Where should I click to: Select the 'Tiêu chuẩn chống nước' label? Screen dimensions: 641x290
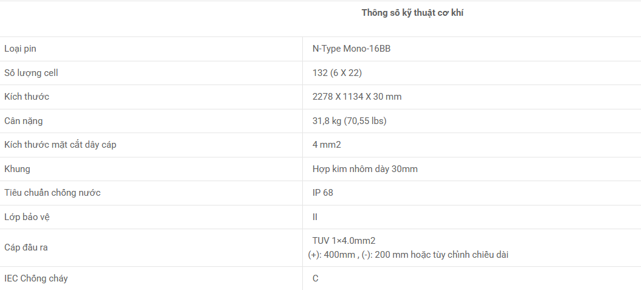coord(52,193)
